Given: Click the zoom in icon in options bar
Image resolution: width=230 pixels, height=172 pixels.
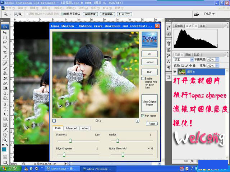Looking at the screenshot, I should (16, 14).
